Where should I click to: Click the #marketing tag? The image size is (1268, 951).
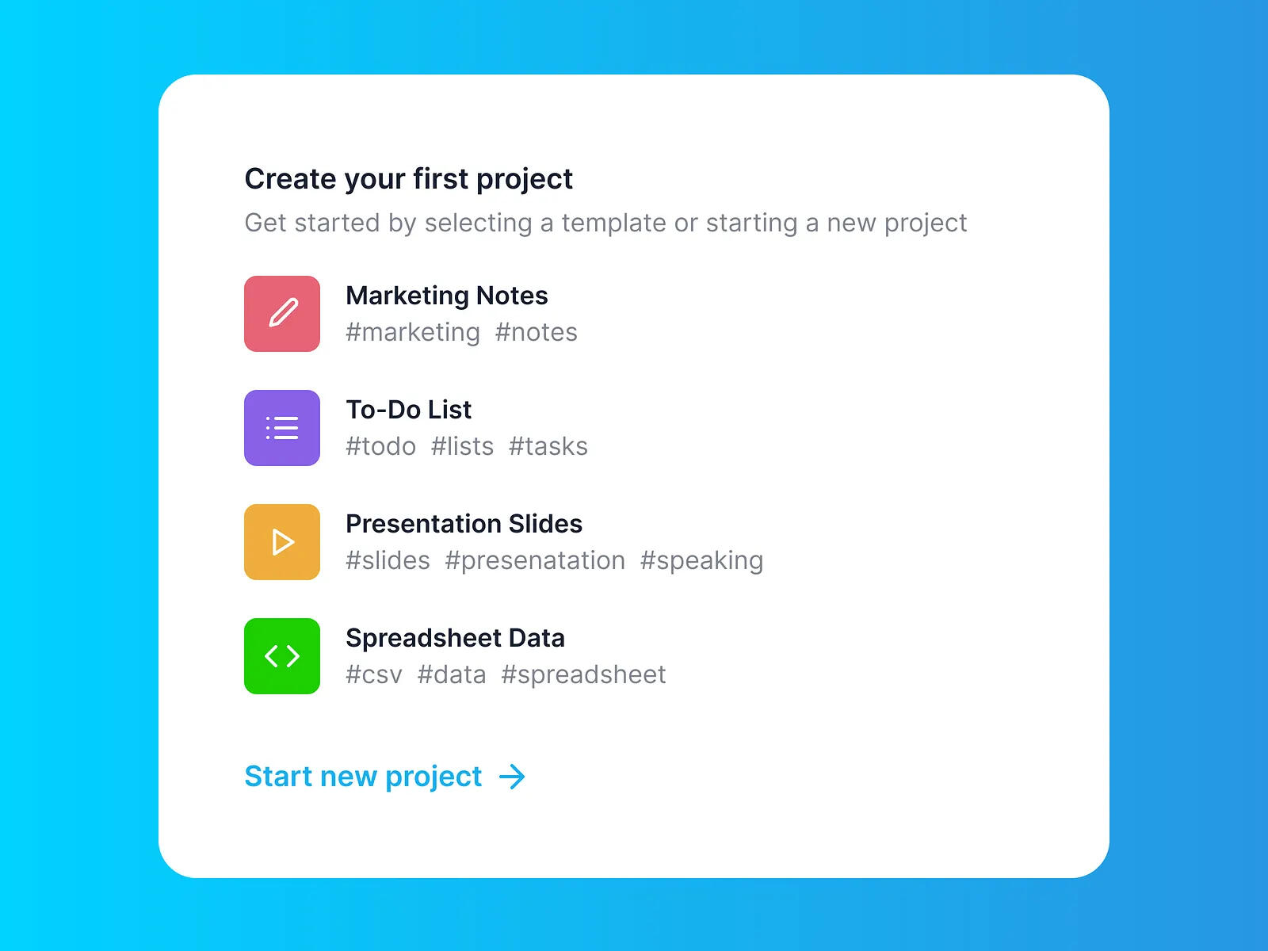[413, 333]
